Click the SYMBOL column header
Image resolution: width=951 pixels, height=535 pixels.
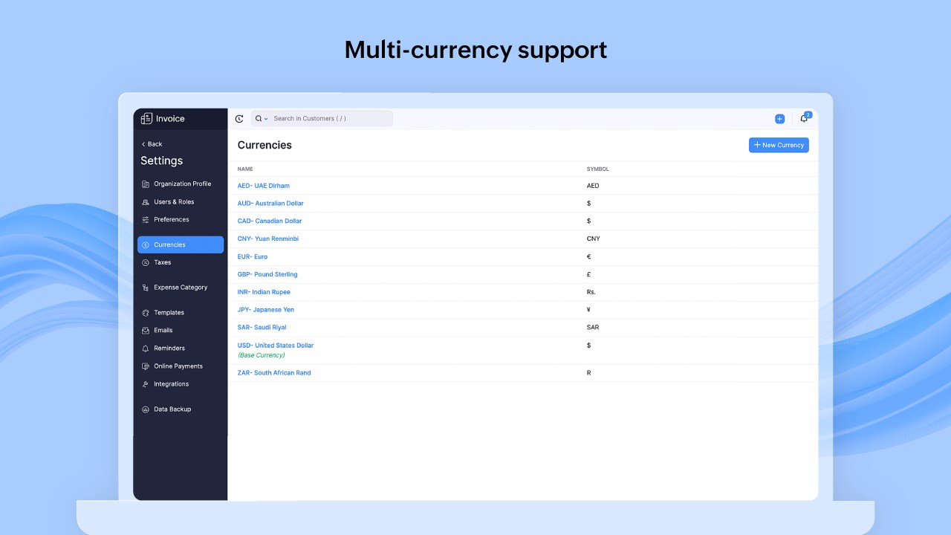598,169
